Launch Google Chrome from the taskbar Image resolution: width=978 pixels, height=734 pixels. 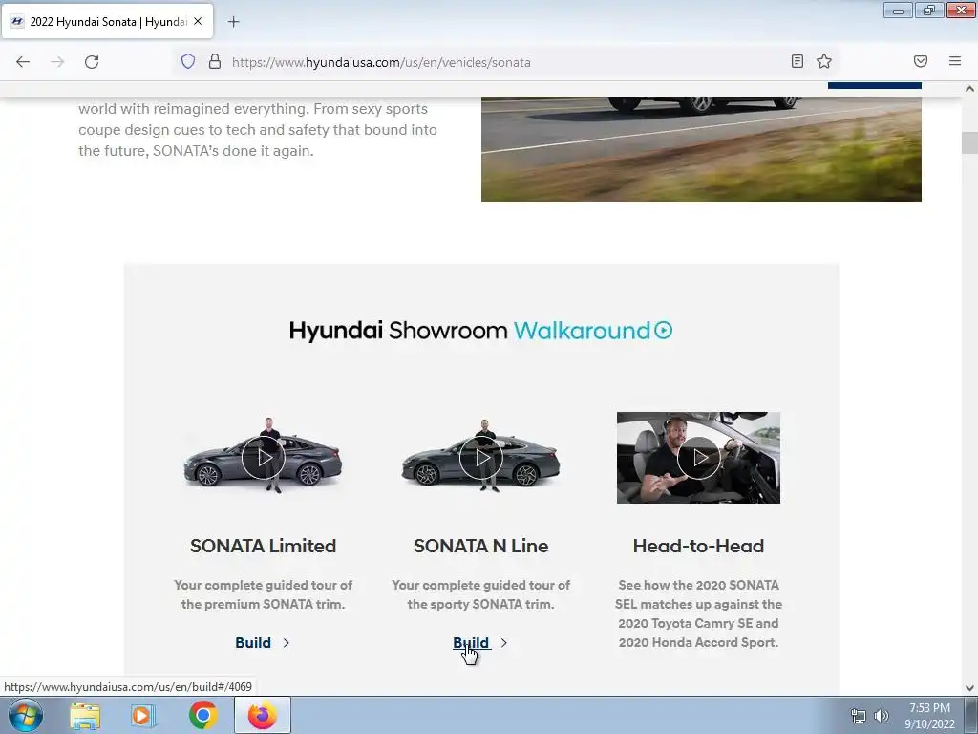(202, 715)
